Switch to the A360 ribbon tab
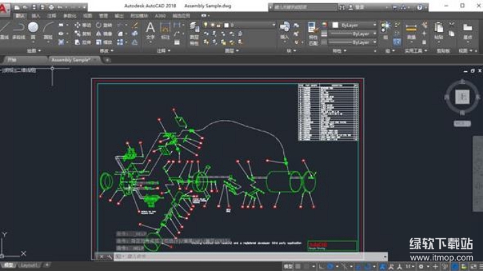Image resolution: width=483 pixels, height=271 pixels. point(160,16)
